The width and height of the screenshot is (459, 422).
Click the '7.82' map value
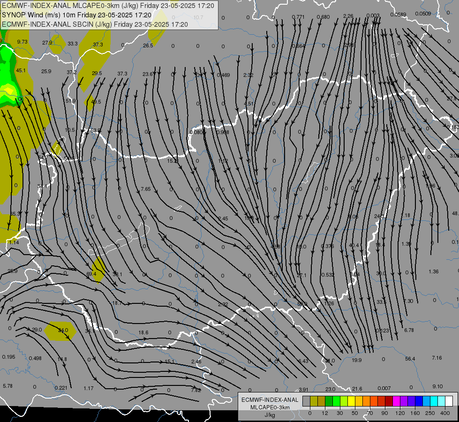tap(196, 390)
